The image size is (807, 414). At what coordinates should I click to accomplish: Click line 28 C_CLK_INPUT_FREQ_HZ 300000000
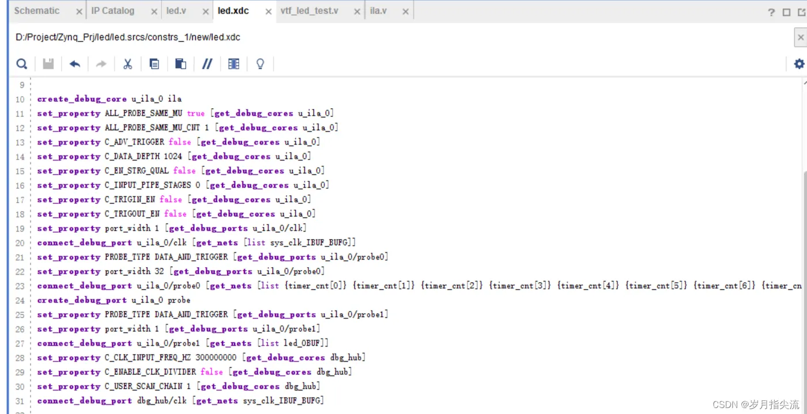pos(201,358)
